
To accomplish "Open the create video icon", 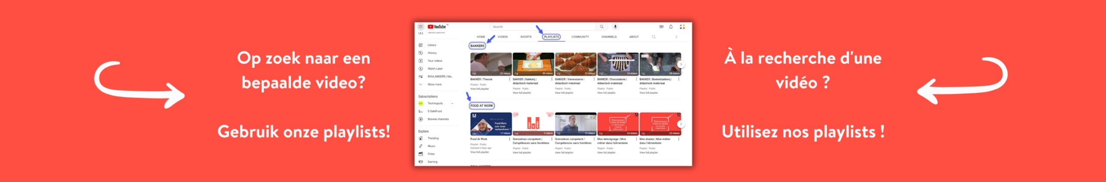I will click(x=661, y=27).
